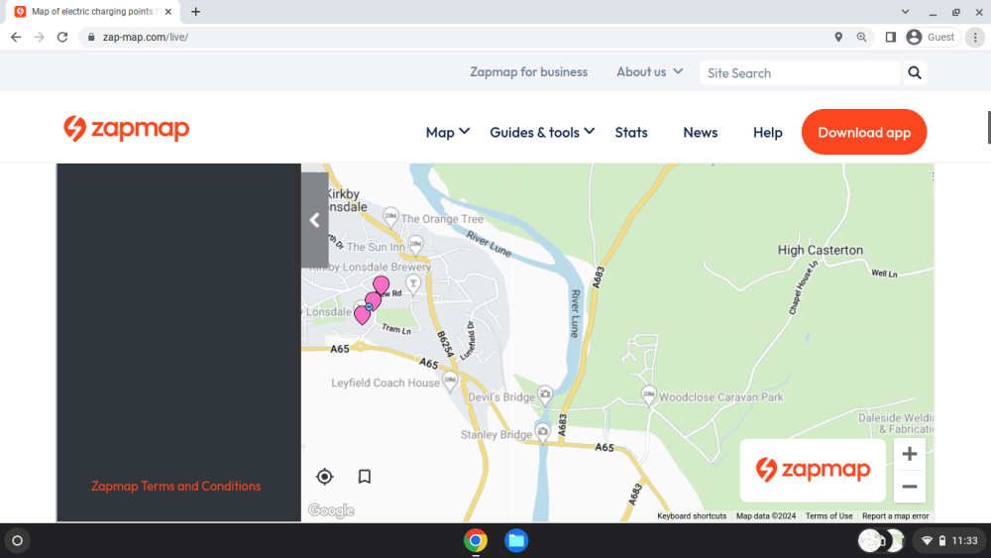
Task: Click Report a map error link
Action: [x=896, y=516]
